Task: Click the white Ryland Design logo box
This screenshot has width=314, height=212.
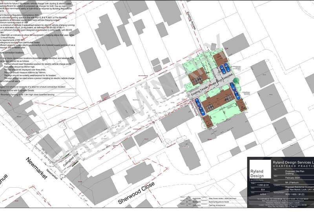Action: pyautogui.click(x=260, y=169)
